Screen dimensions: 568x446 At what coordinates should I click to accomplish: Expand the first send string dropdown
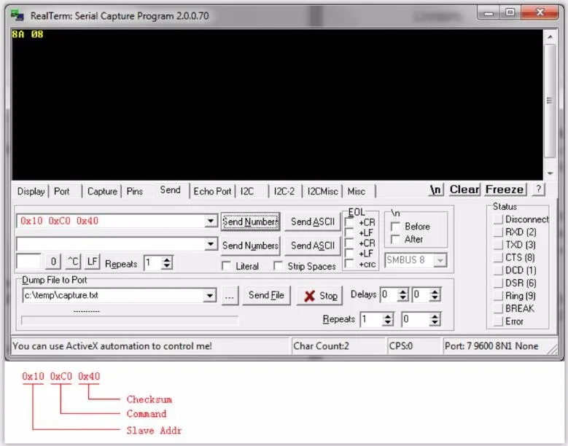click(211, 221)
